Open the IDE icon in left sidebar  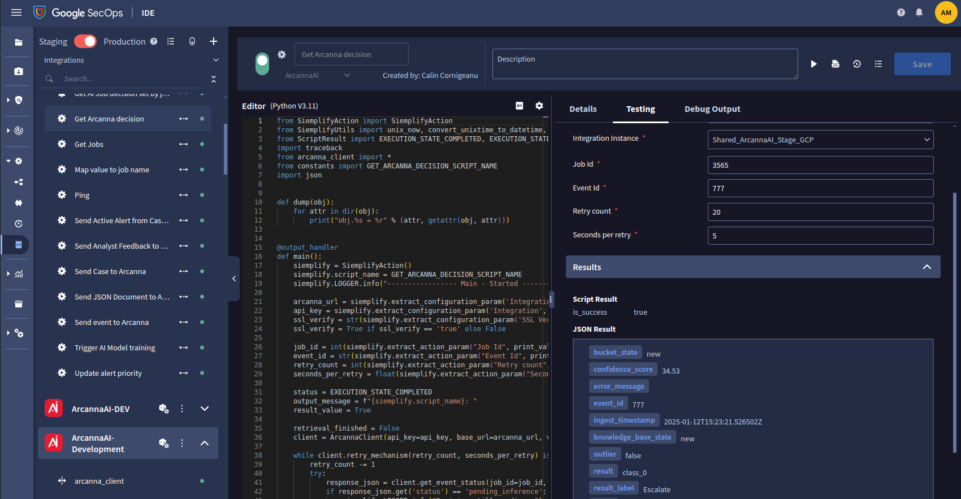tap(19, 245)
